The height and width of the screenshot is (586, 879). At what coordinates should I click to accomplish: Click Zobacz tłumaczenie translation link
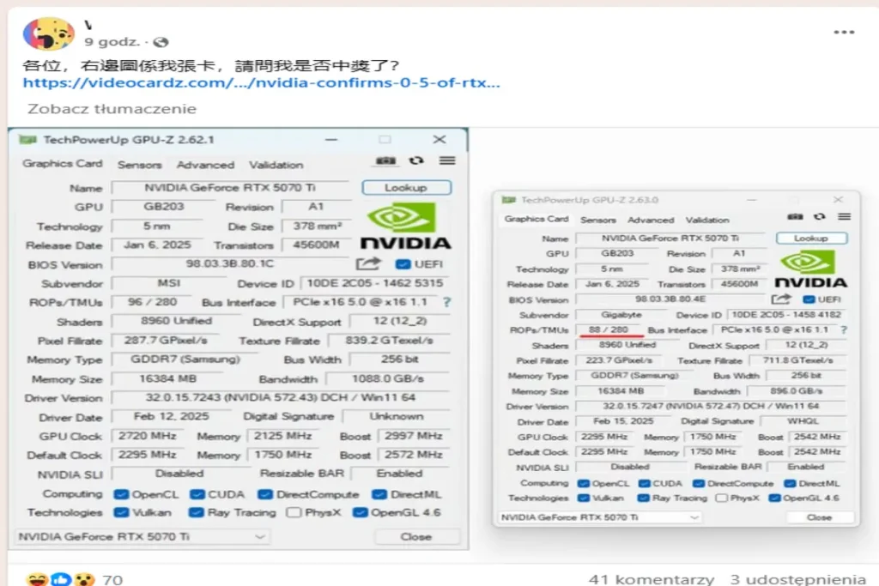(x=112, y=109)
